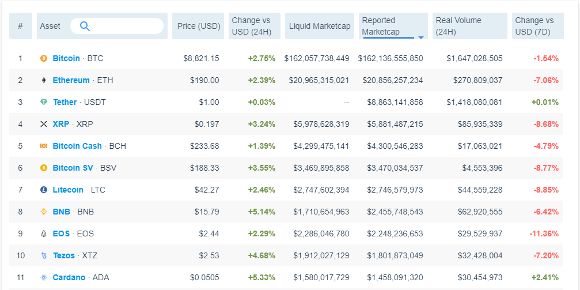Click Litecoin 7D change -8.85%
Viewport: 580px width, 290px height.
click(546, 190)
